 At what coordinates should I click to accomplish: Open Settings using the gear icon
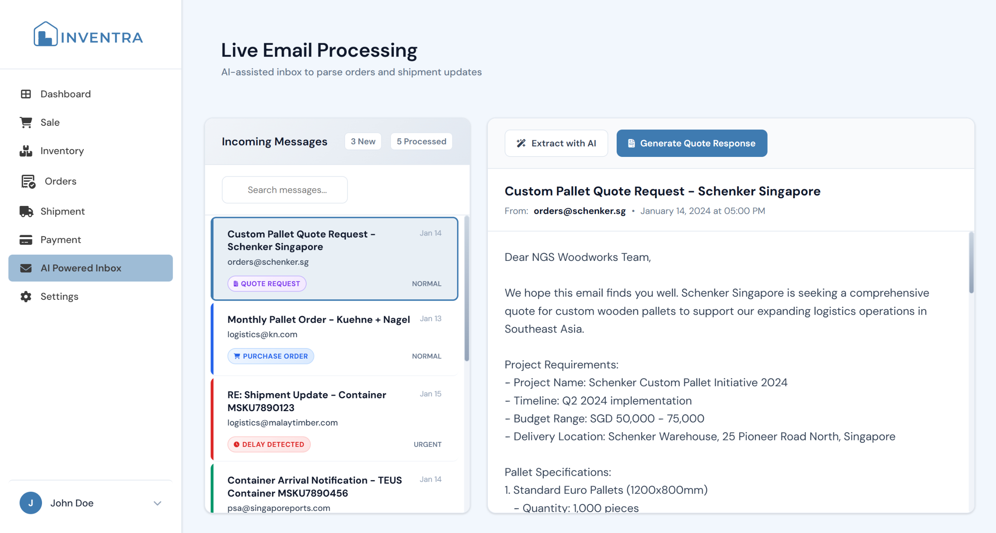[26, 296]
